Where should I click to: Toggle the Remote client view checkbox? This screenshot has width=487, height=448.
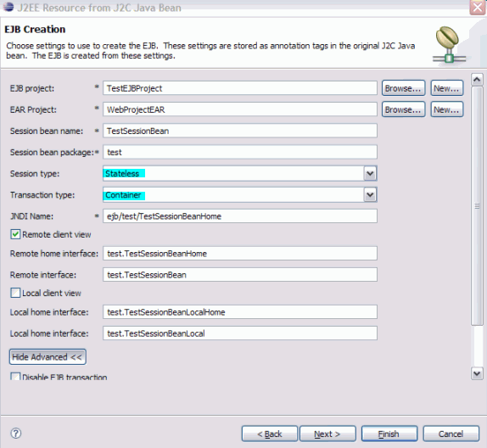15,234
